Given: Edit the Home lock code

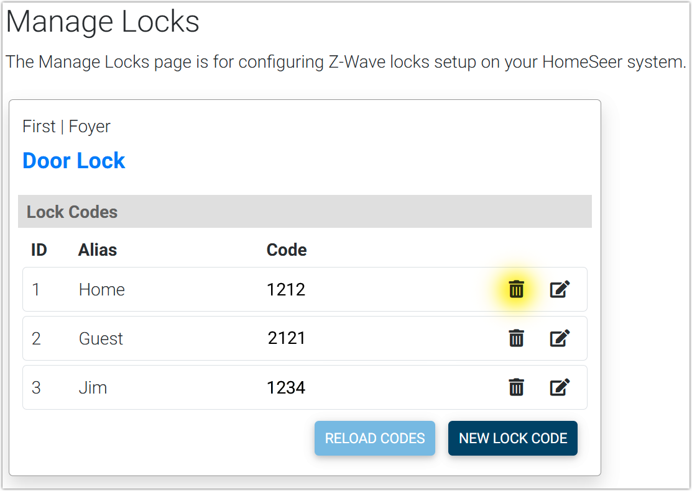Looking at the screenshot, I should 560,289.
